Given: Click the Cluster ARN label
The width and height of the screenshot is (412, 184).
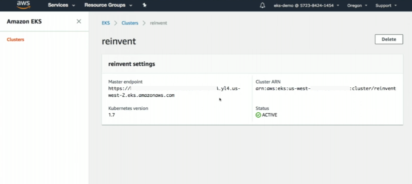Looking at the screenshot, I should (268, 82).
